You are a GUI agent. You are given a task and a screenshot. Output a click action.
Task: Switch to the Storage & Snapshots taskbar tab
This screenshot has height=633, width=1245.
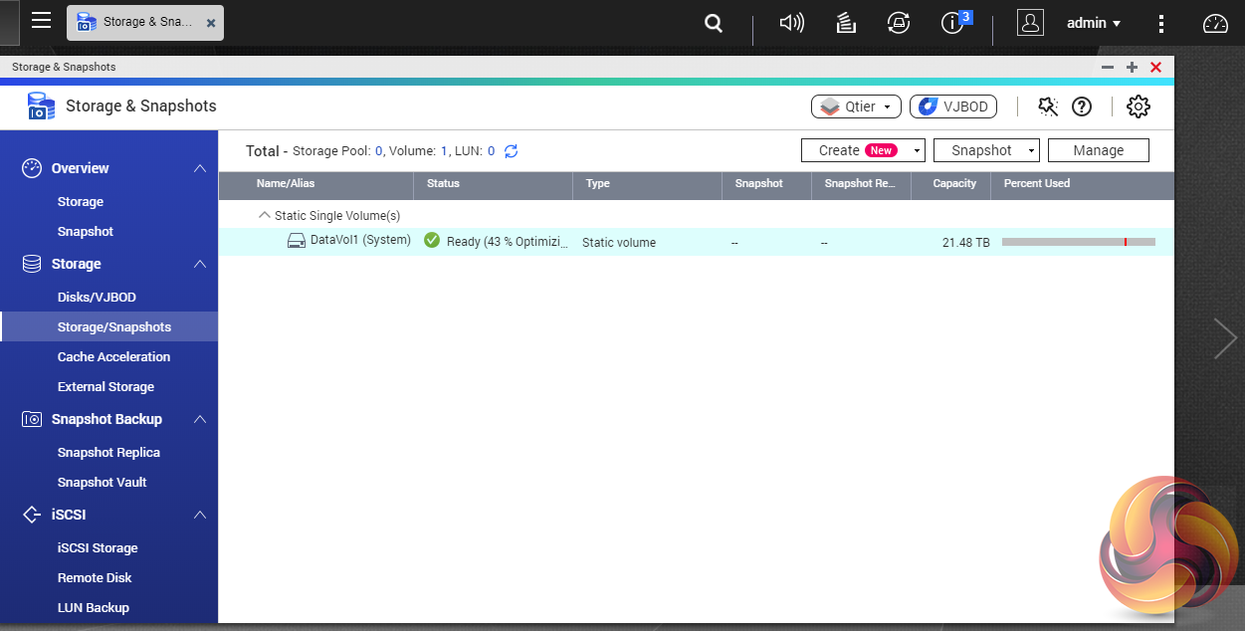click(x=145, y=22)
